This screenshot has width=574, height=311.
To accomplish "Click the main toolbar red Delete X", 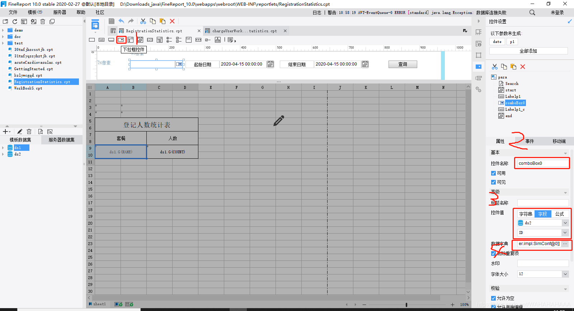I will point(172,21).
